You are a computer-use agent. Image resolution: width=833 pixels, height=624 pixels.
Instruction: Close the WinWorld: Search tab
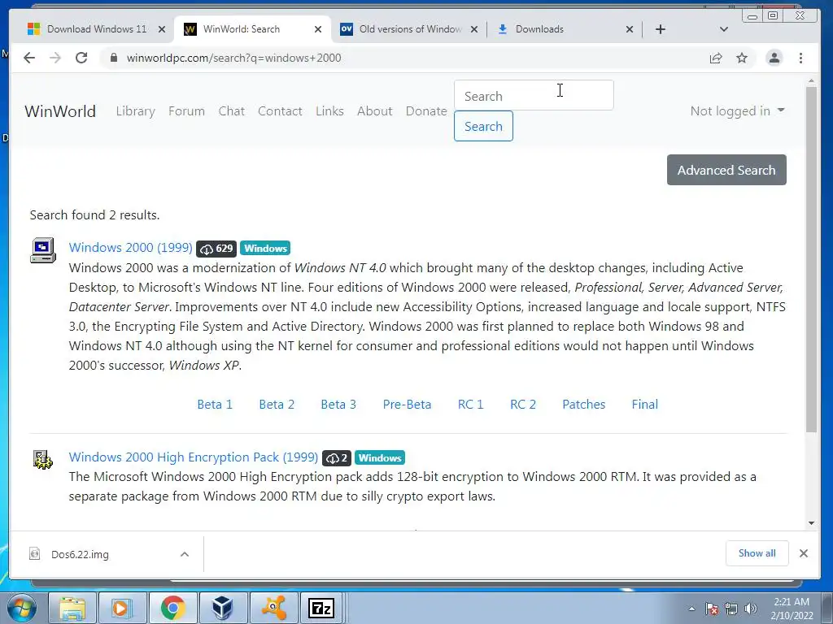coord(318,30)
